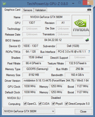Click the BIOS save/export chip icon
This screenshot has height=117, width=95.
point(87,40)
